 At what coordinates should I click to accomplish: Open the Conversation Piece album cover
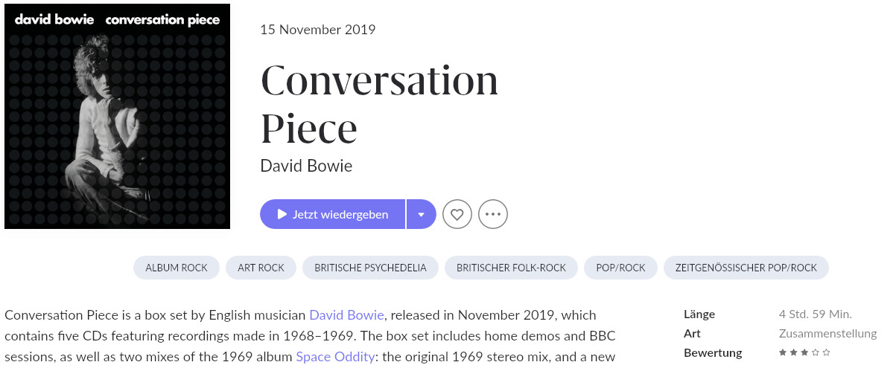(118, 116)
